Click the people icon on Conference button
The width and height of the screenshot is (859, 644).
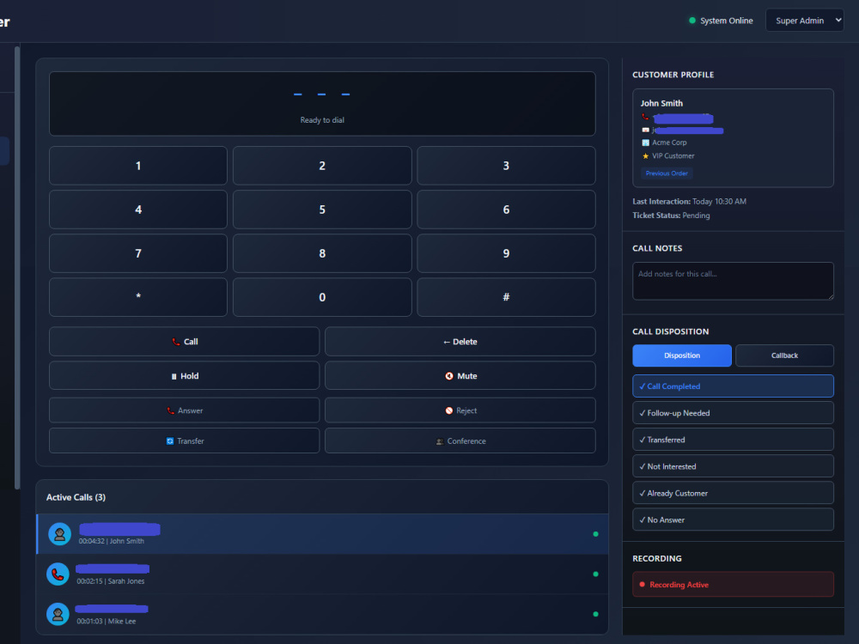439,441
